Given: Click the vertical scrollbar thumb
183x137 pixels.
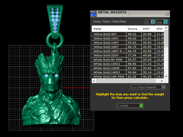Looking at the screenshot, I should tap(166, 38).
